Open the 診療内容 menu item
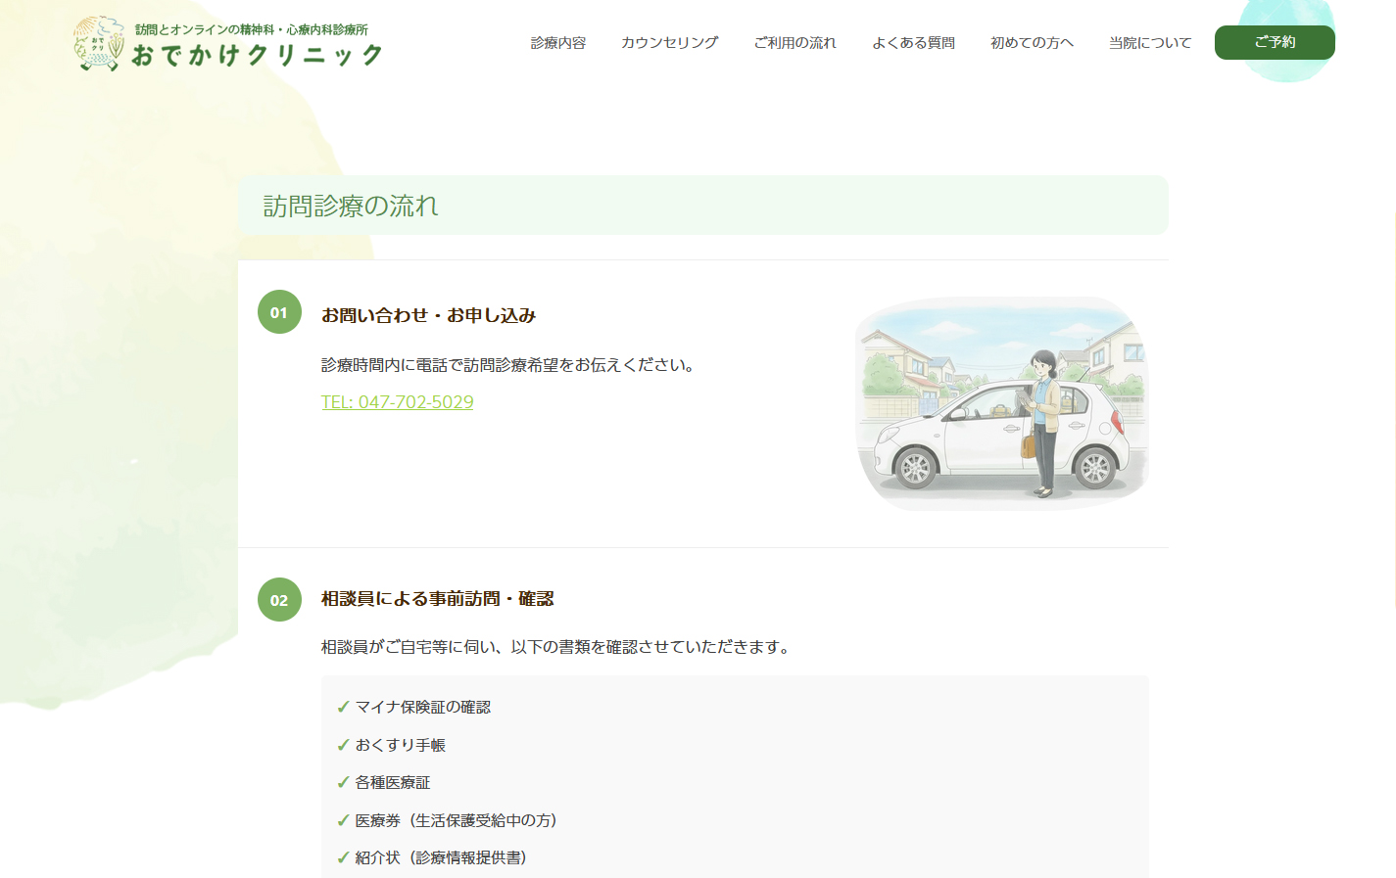The image size is (1396, 878). click(x=557, y=43)
